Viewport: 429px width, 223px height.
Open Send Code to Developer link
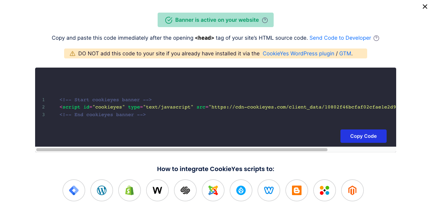pyautogui.click(x=340, y=38)
